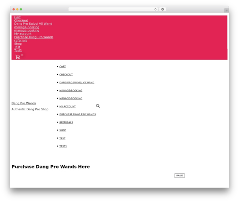Open Shop link in red header
This screenshot has height=202, width=239.
click(18, 44)
